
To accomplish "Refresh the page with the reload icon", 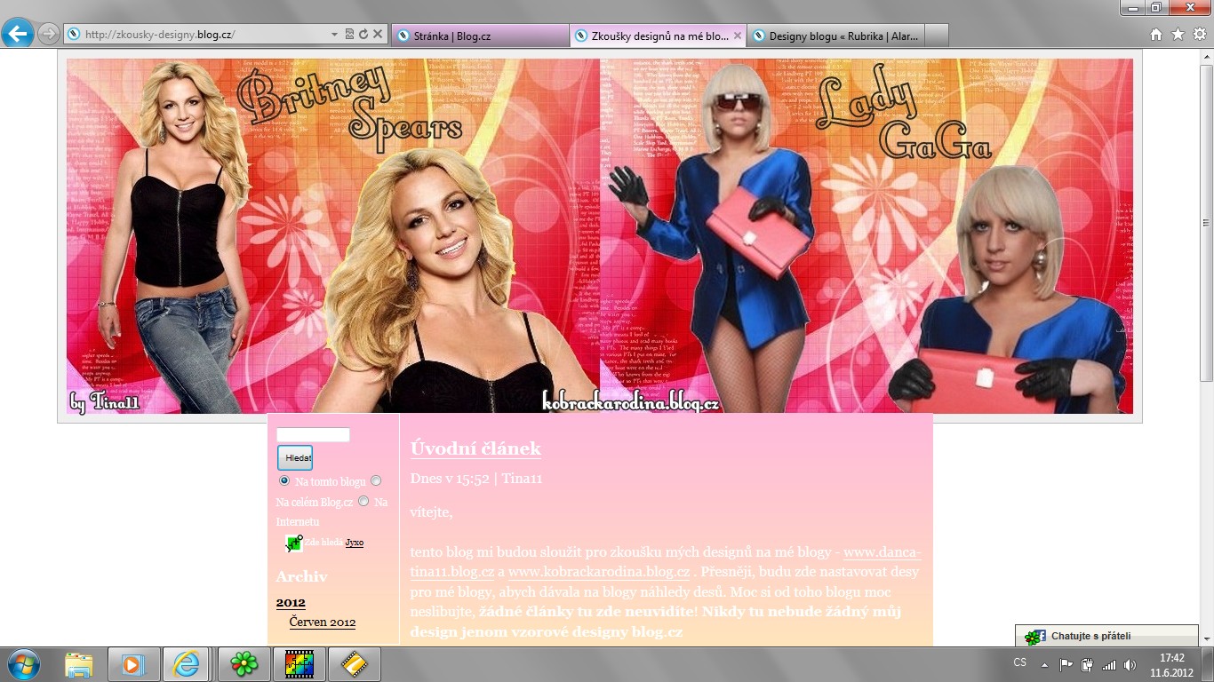I will pos(363,35).
